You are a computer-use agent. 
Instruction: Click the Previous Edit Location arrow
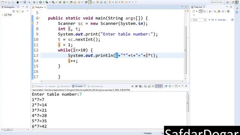[x=122, y=2]
